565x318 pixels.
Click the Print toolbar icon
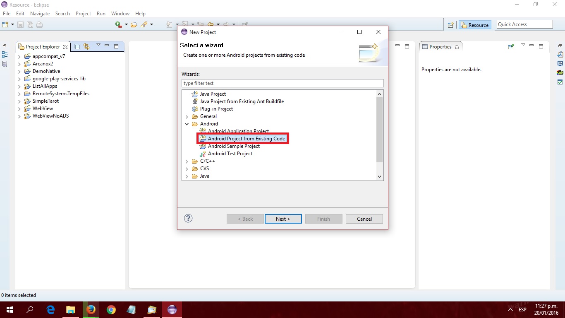pyautogui.click(x=39, y=24)
